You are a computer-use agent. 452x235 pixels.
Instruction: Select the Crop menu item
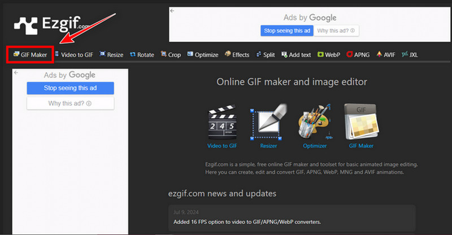[171, 55]
